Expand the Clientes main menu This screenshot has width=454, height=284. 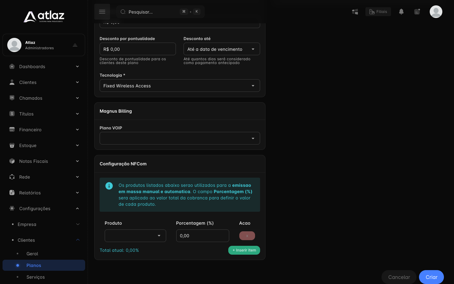coord(44,82)
